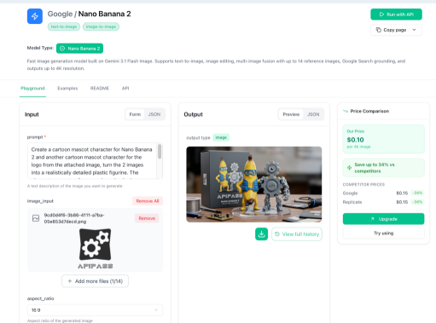Click the image file icon beside the uploaded filename
This screenshot has width=436, height=323.
tap(36, 218)
